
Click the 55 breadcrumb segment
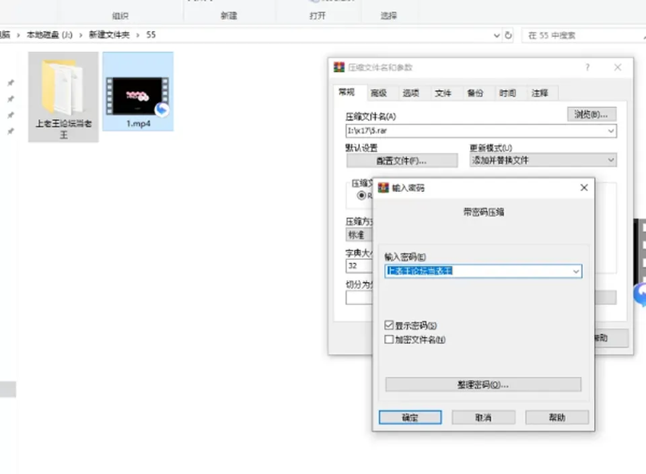coord(151,35)
